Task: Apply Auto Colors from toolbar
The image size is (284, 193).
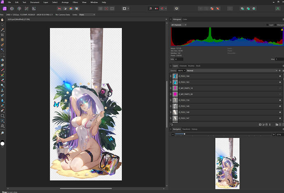Action: point(71,9)
